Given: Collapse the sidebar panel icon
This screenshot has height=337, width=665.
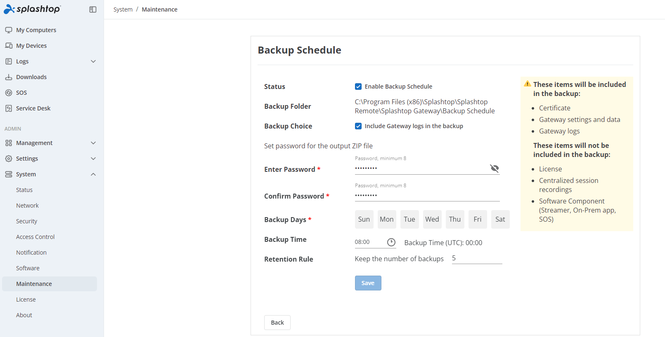Looking at the screenshot, I should [93, 9].
